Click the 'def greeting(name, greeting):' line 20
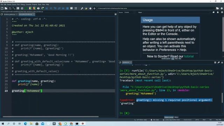 [34, 81]
